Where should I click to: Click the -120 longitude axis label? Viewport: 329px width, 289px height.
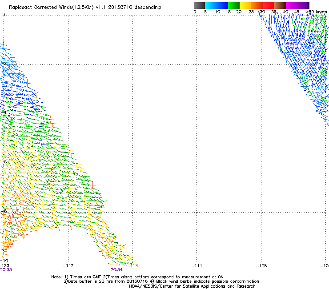pyautogui.click(x=4, y=266)
